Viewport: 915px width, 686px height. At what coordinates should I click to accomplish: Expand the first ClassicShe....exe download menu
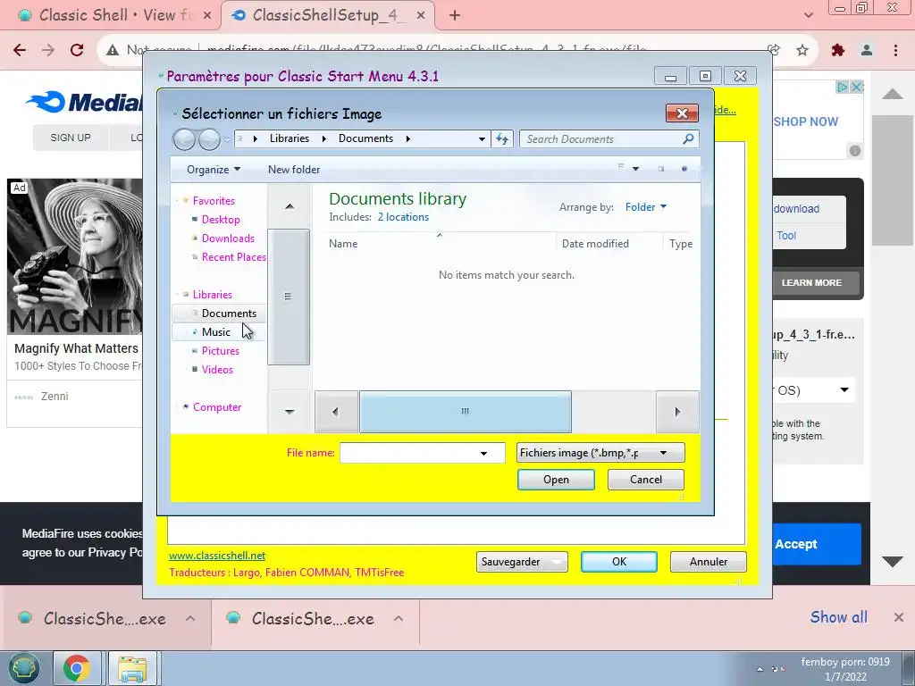190,618
